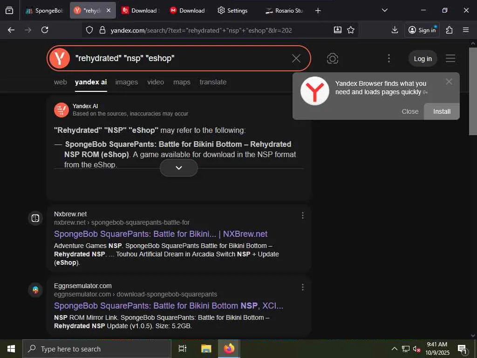This screenshot has height=358, width=477.
Task: Click the eggnsemulator.com breadcrumb URL
Action: tap(136, 295)
